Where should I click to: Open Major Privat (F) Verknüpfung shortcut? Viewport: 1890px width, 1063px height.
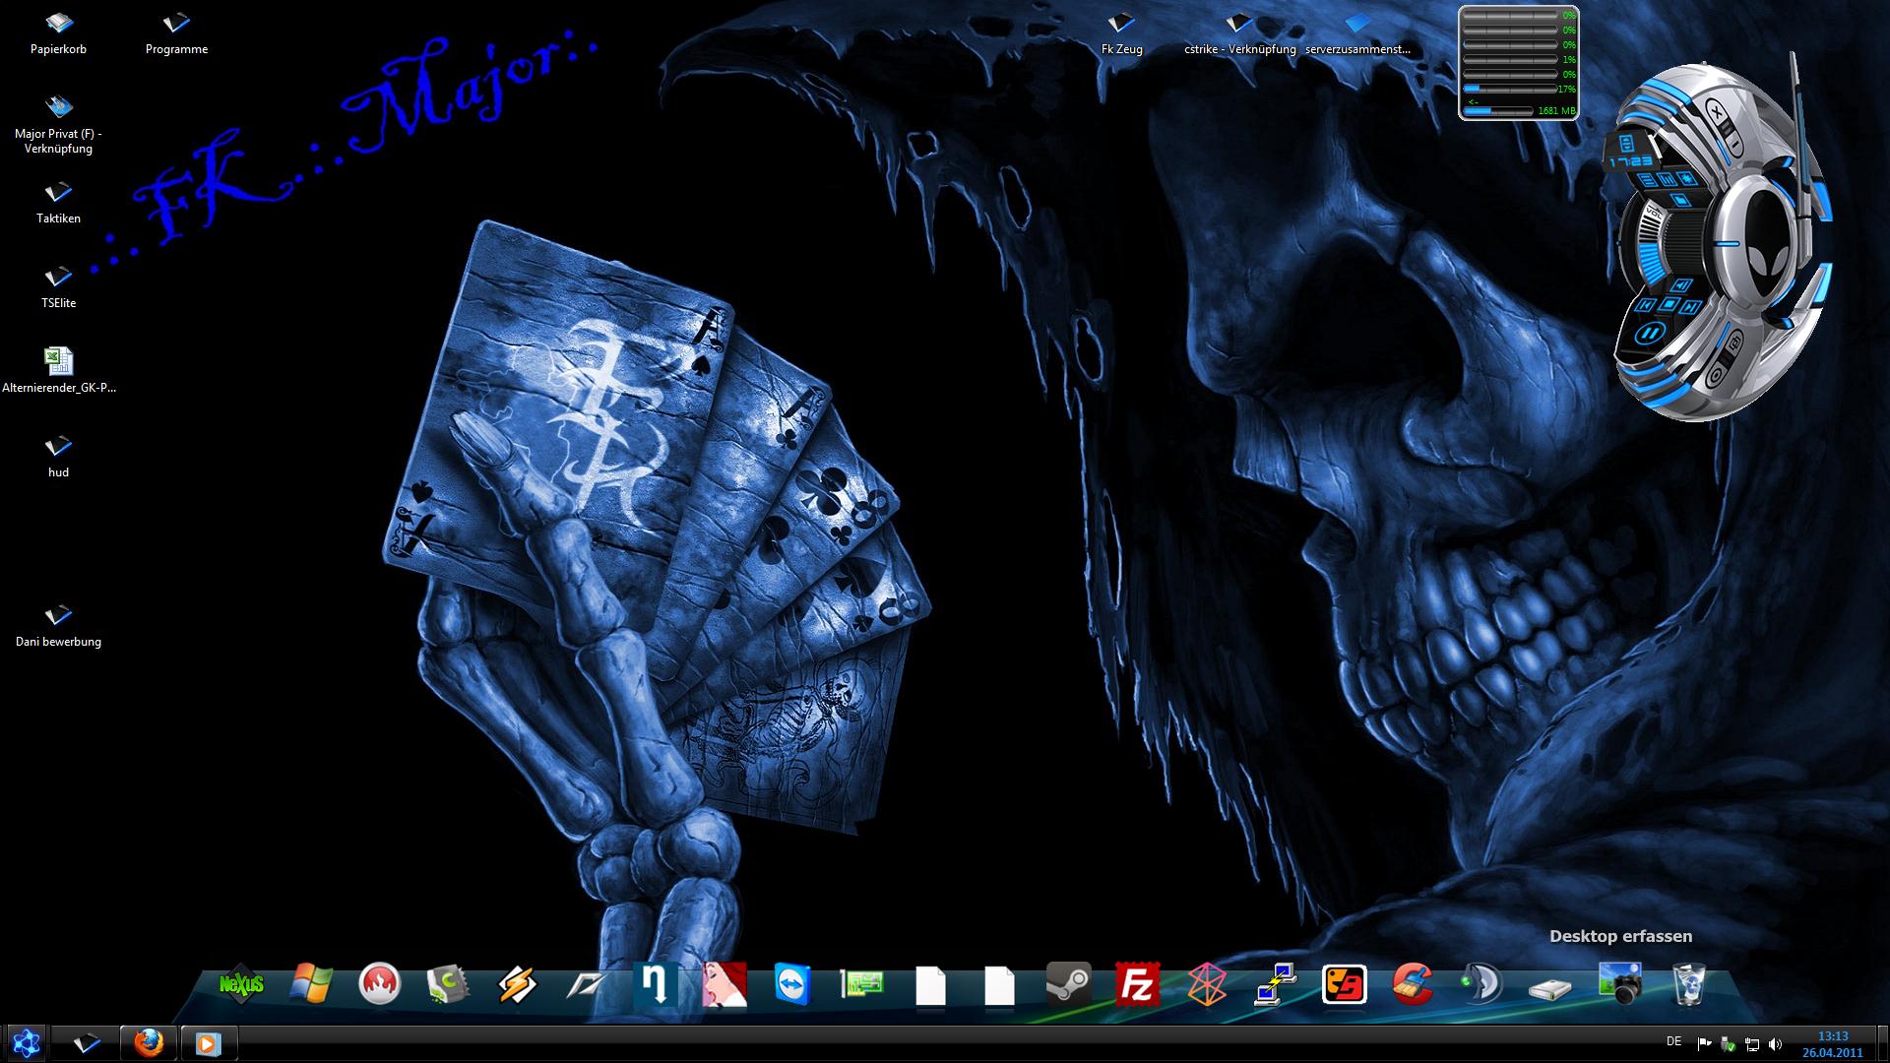click(58, 124)
